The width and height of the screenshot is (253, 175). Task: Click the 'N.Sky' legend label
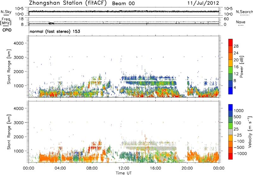(6, 12)
